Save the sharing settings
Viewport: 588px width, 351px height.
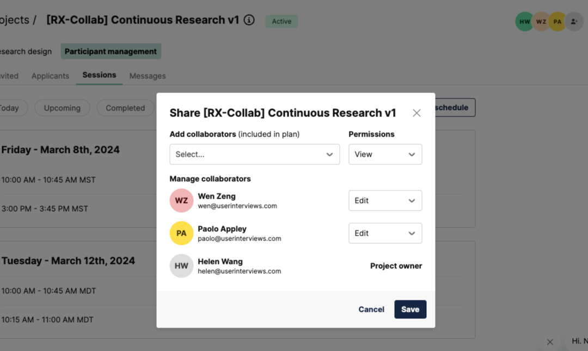pyautogui.click(x=411, y=310)
